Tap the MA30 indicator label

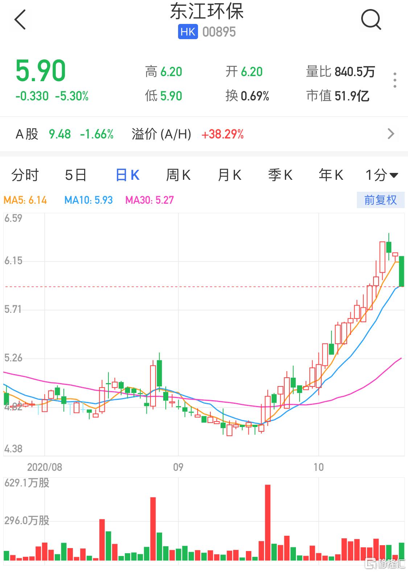coord(149,200)
